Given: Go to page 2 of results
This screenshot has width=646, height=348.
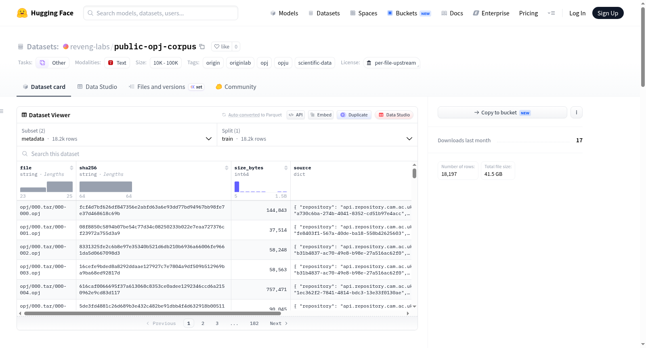Looking at the screenshot, I should coord(203,323).
